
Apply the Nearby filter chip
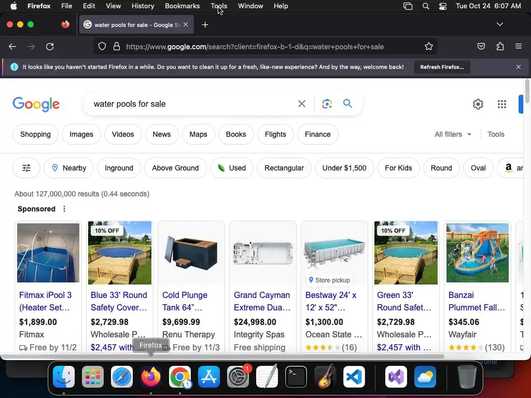(x=69, y=168)
